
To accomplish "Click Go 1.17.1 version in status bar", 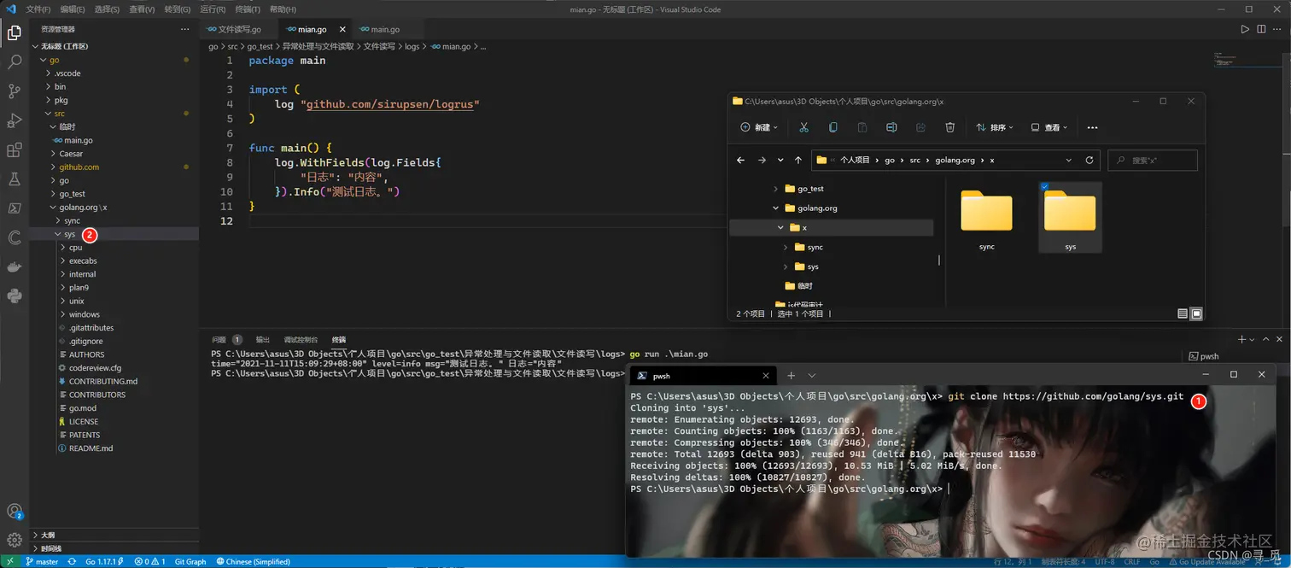I will click(x=104, y=562).
